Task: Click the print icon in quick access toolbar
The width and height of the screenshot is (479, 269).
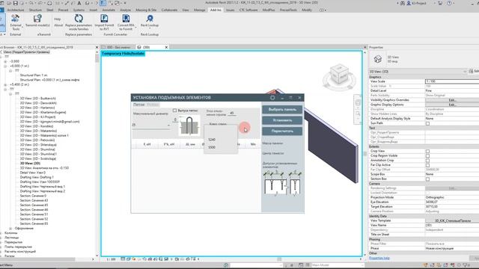Action: click(x=49, y=3)
